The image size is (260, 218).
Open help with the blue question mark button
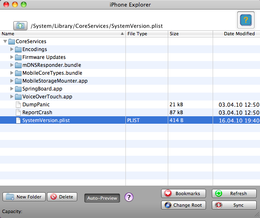pos(246,20)
